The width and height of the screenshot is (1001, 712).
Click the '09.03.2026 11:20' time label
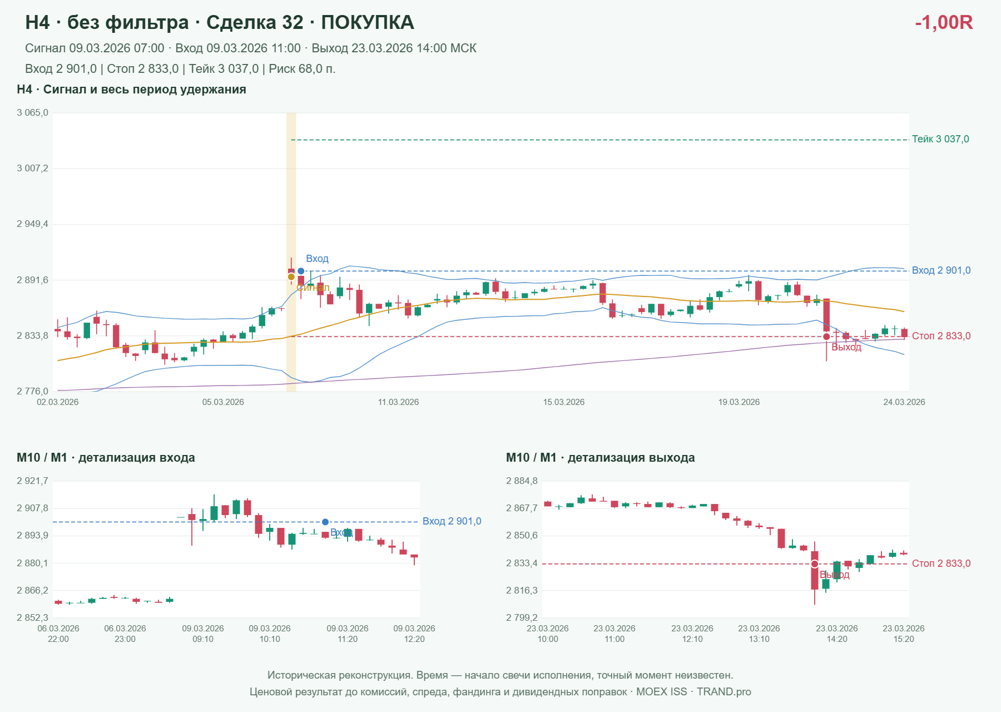click(348, 634)
